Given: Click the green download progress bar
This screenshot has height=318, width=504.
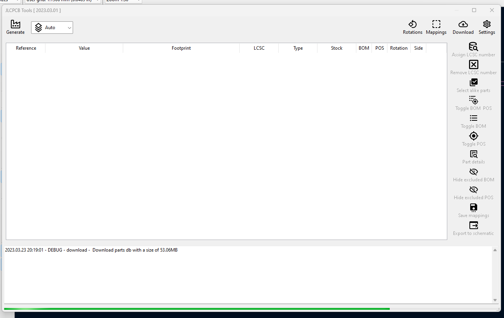Looking at the screenshot, I should pyautogui.click(x=197, y=309).
